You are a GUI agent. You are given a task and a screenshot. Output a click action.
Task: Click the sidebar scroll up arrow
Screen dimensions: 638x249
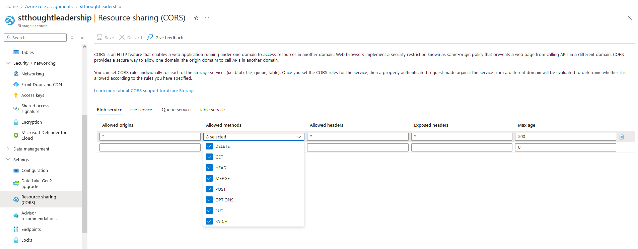tap(84, 47)
